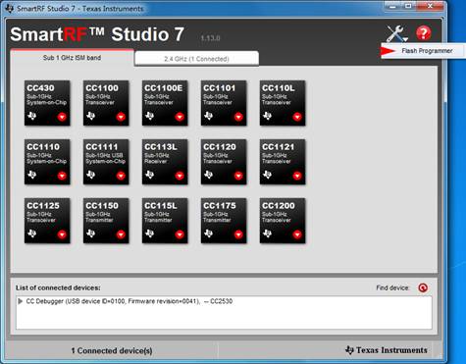This screenshot has width=466, height=364.
Task: Maximize the SmartRF Studio 7 window
Action: tap(408, 6)
